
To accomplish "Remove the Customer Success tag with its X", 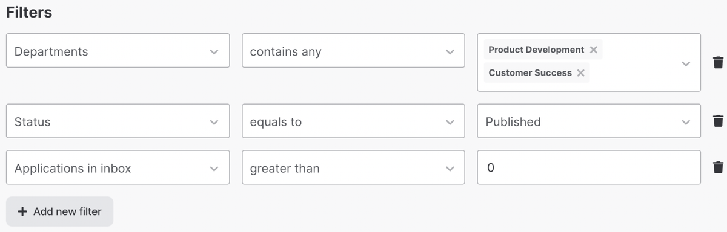I will [x=581, y=72].
